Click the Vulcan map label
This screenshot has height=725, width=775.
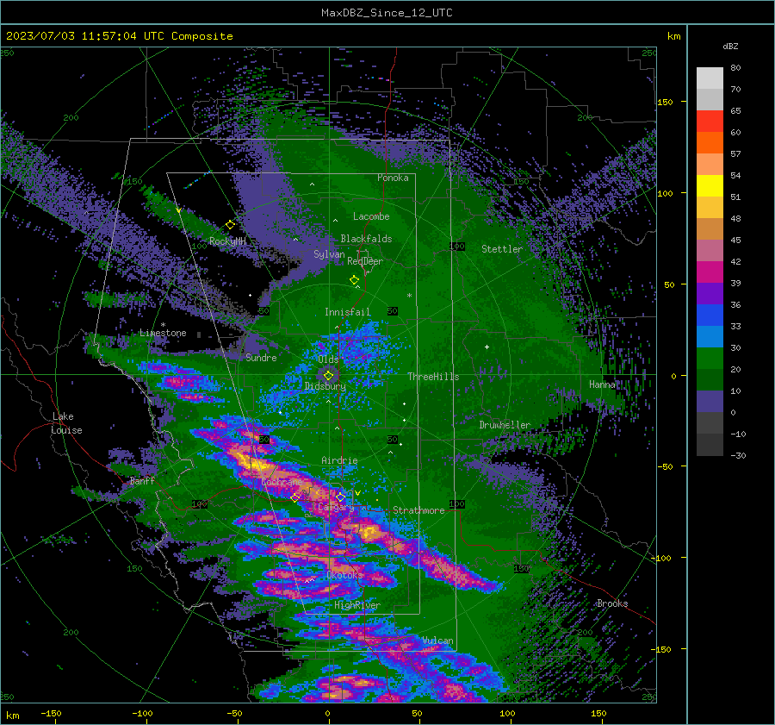pos(438,641)
